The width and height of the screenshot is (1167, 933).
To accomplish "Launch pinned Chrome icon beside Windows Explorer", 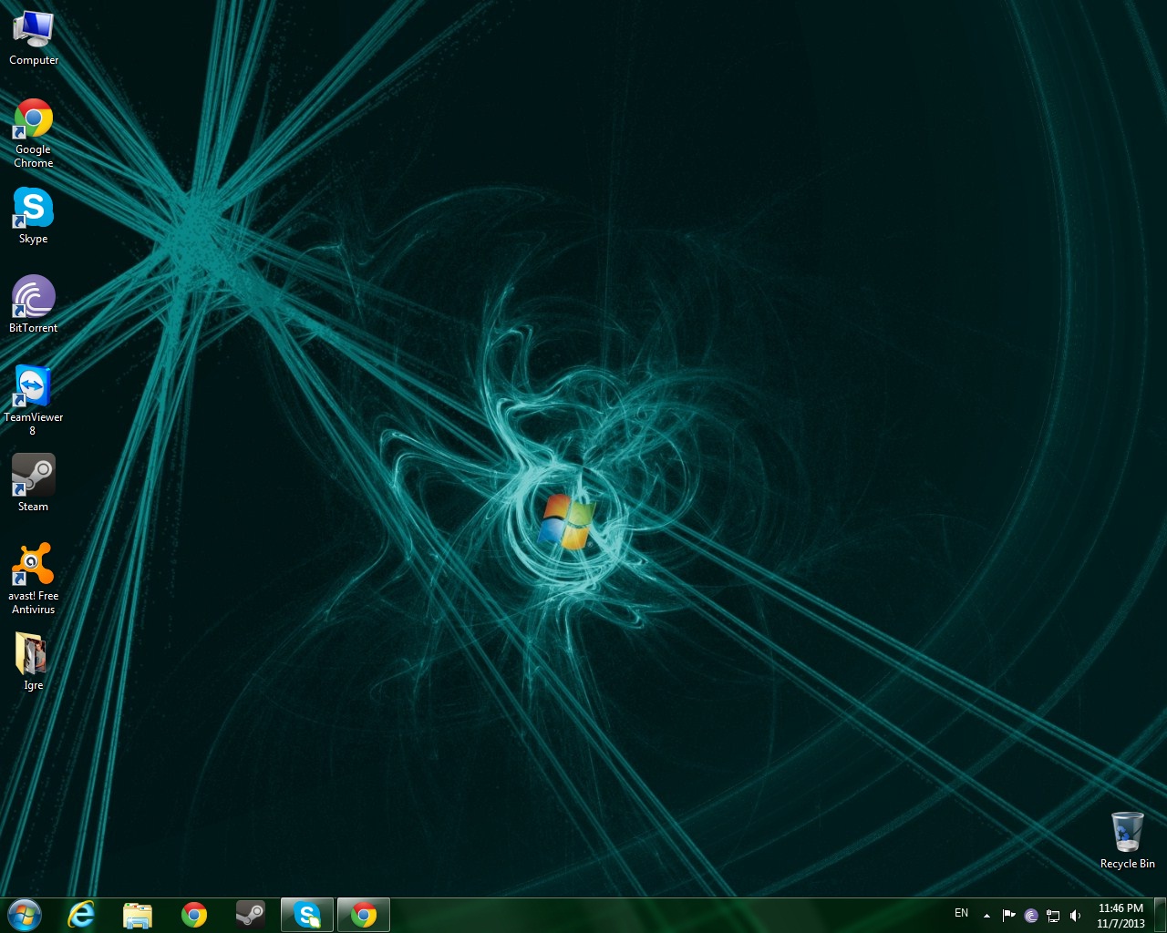I will (x=194, y=915).
